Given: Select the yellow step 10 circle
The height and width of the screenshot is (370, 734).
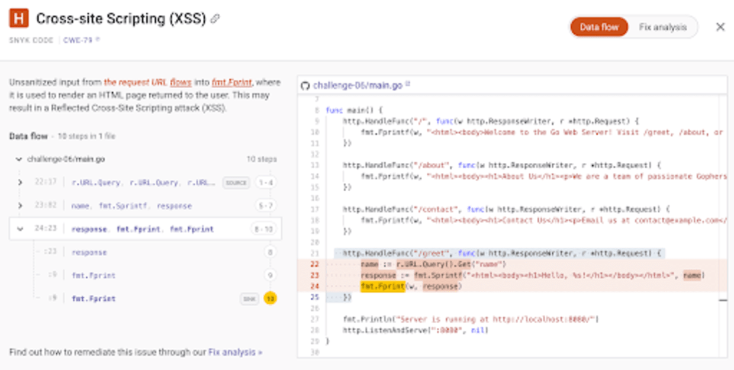Looking at the screenshot, I should tap(270, 298).
